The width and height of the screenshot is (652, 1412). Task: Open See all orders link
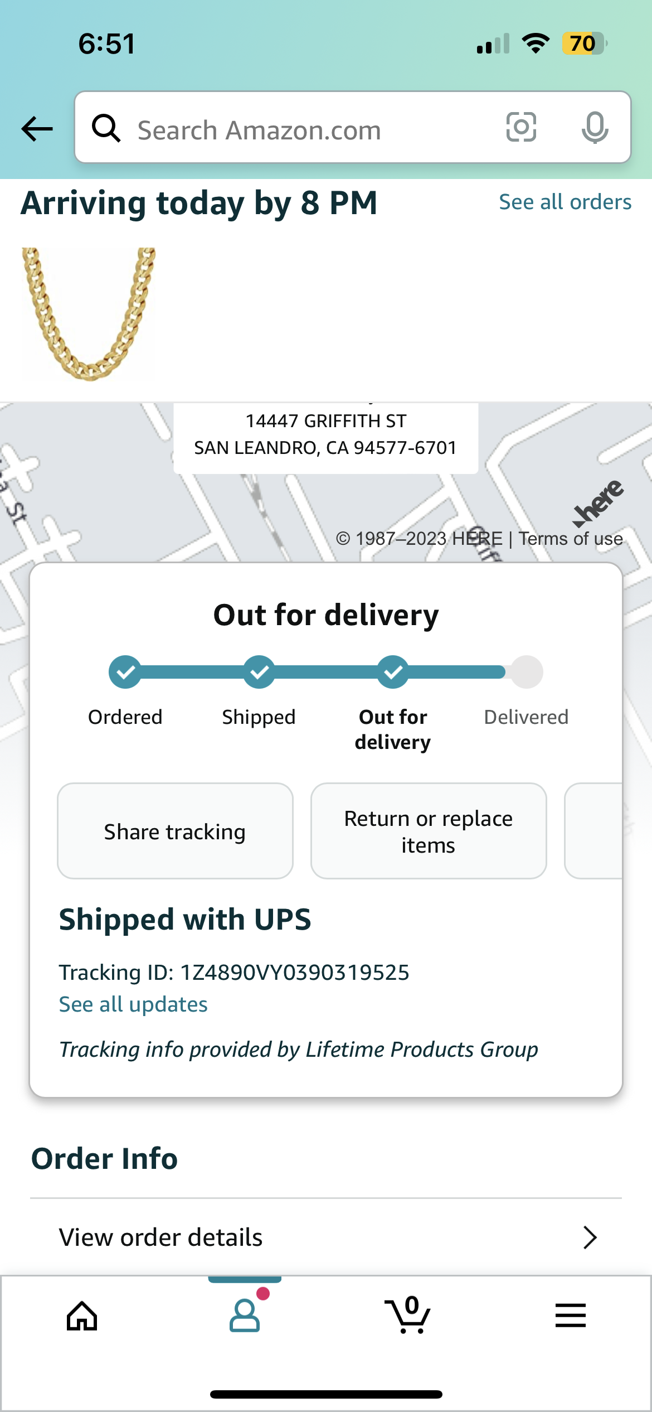565,202
